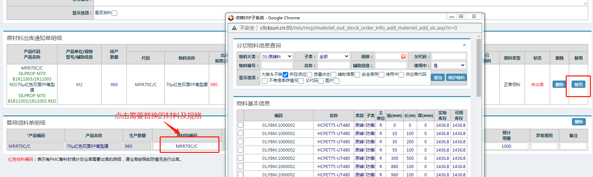Expand the 子类 dropdown showing 全部
Screen dimensions: 593x177
click(x=334, y=56)
